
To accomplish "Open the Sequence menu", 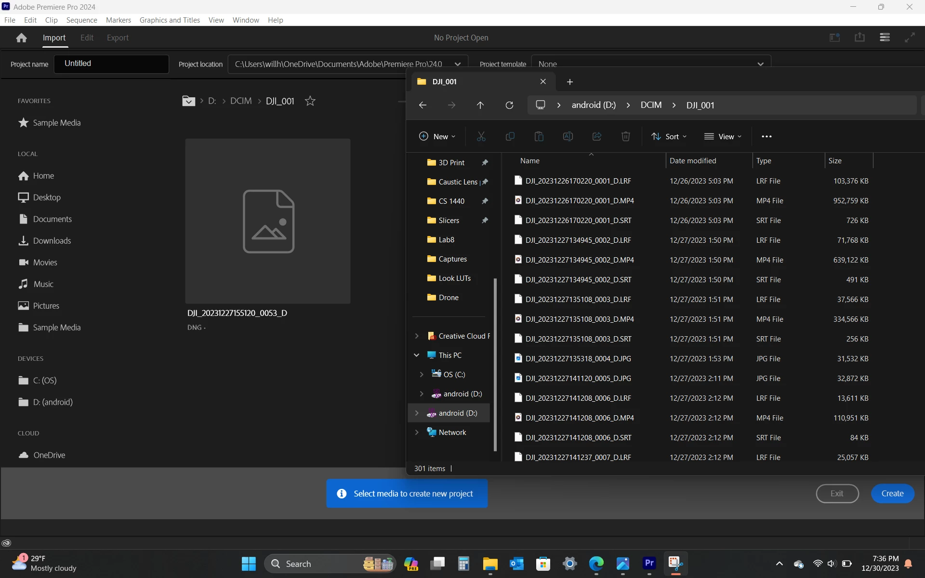I will click(81, 20).
